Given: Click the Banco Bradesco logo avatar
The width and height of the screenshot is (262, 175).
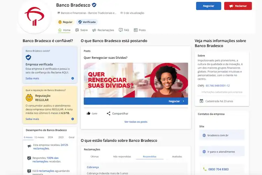Looking at the screenshot, I should (x=35, y=16).
